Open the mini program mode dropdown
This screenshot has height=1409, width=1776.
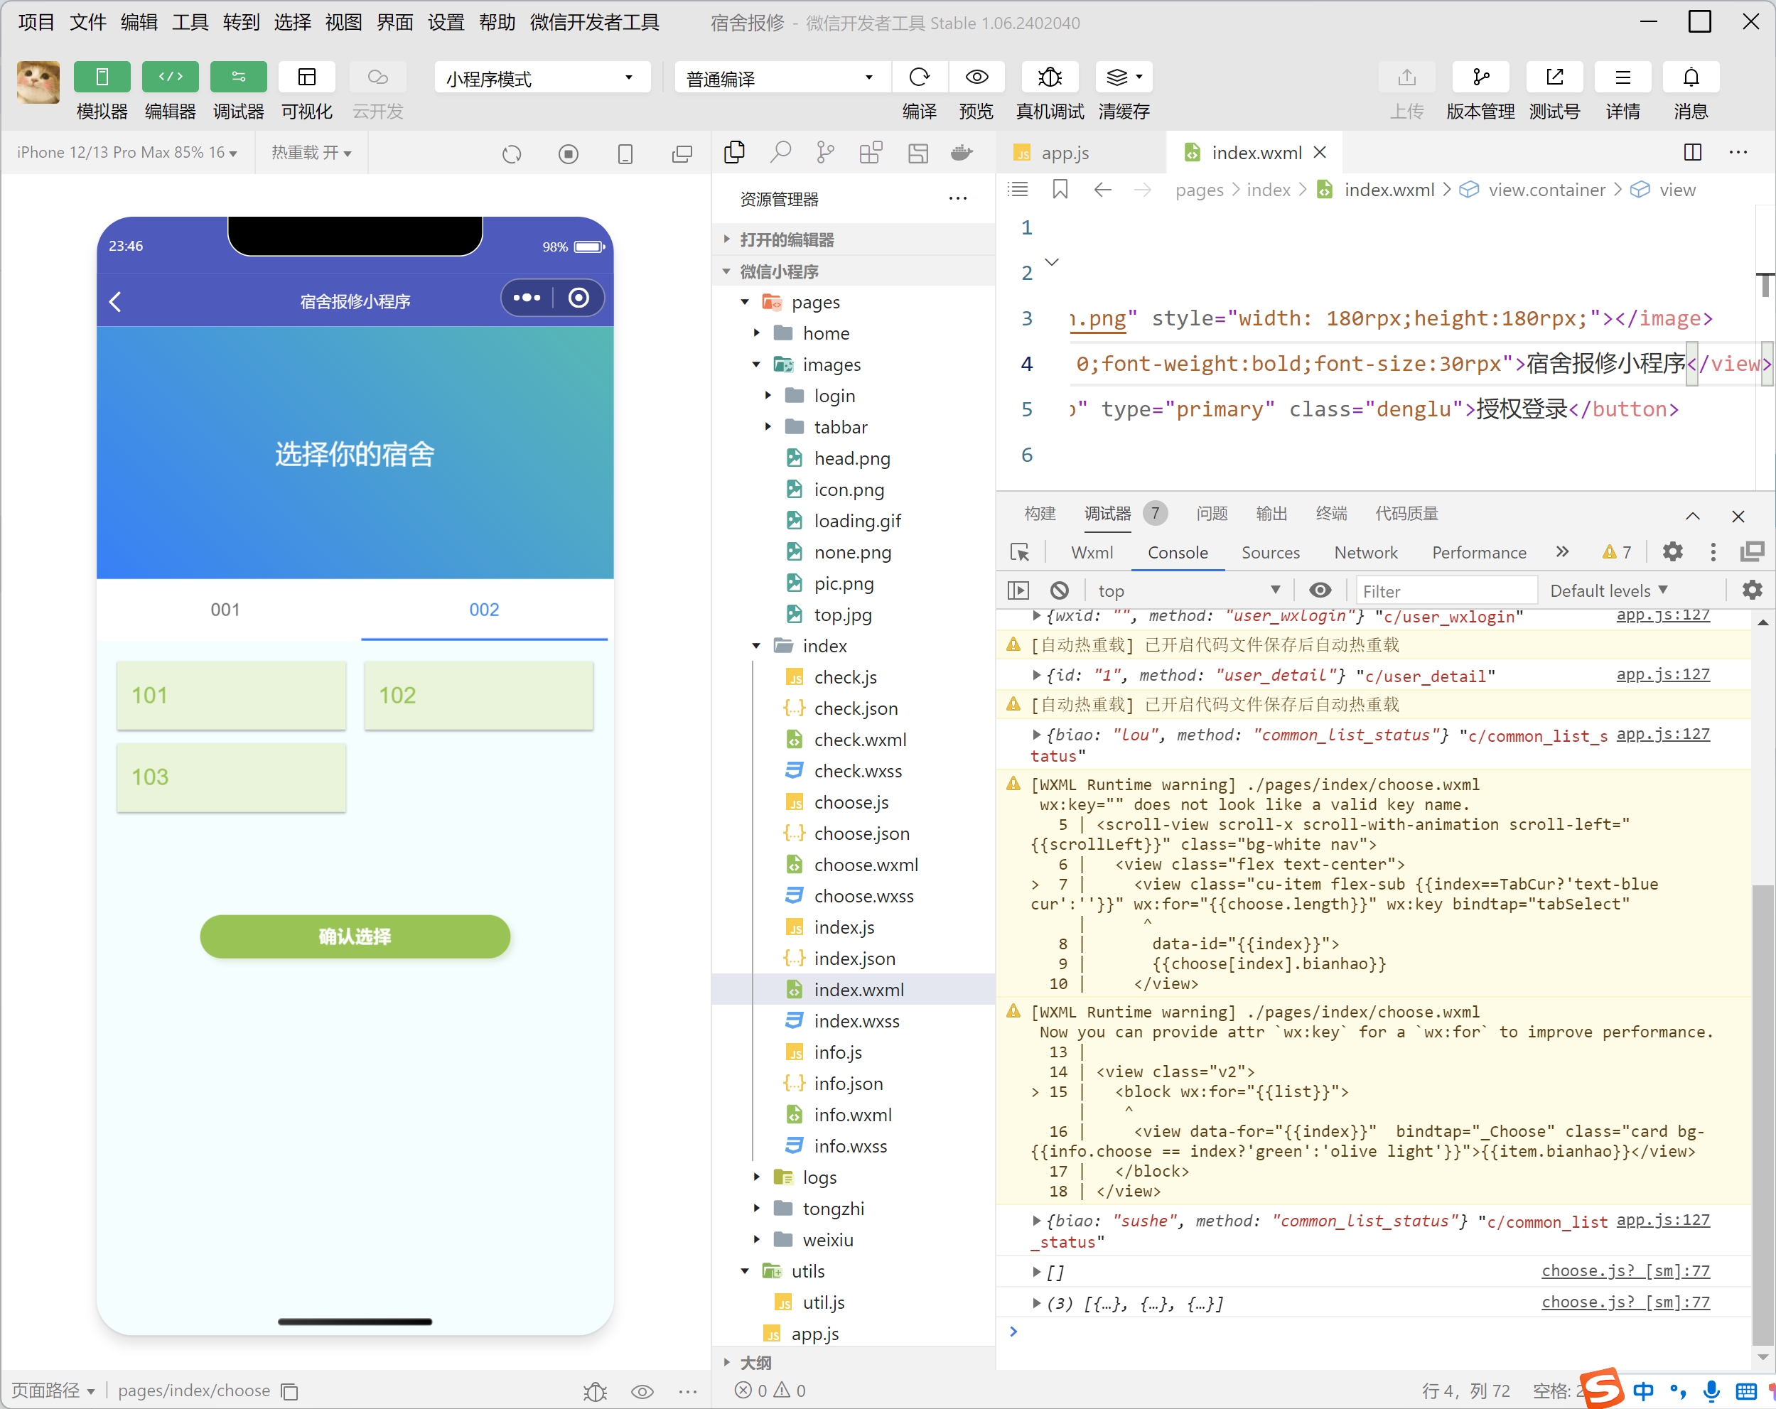coord(542,78)
